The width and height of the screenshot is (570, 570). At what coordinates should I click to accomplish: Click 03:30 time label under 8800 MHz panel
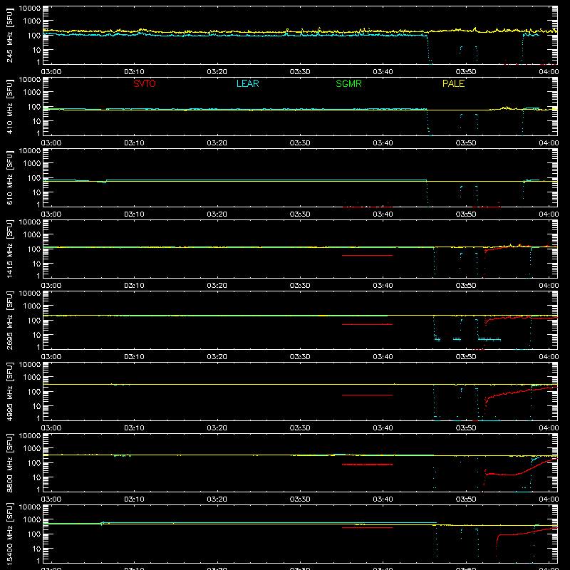300,499
